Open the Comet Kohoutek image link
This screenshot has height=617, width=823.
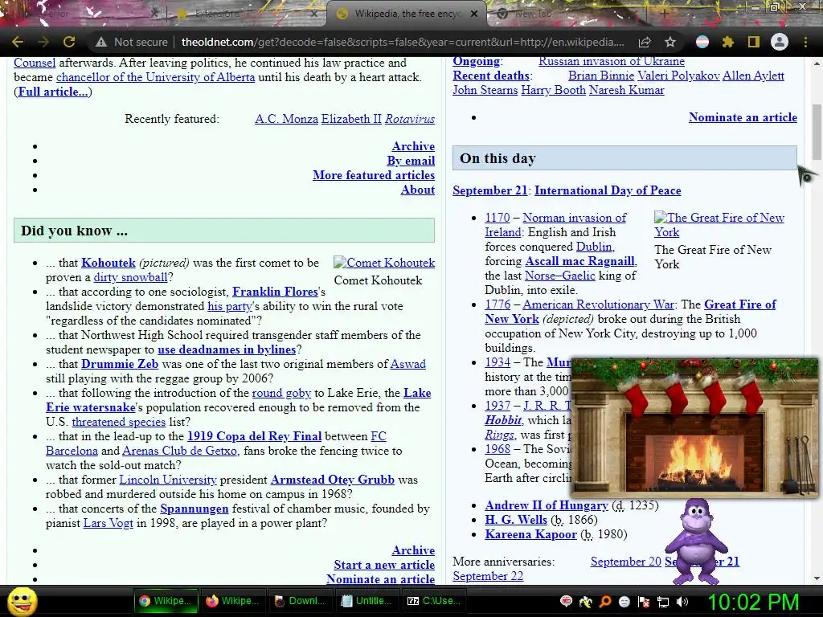(384, 263)
